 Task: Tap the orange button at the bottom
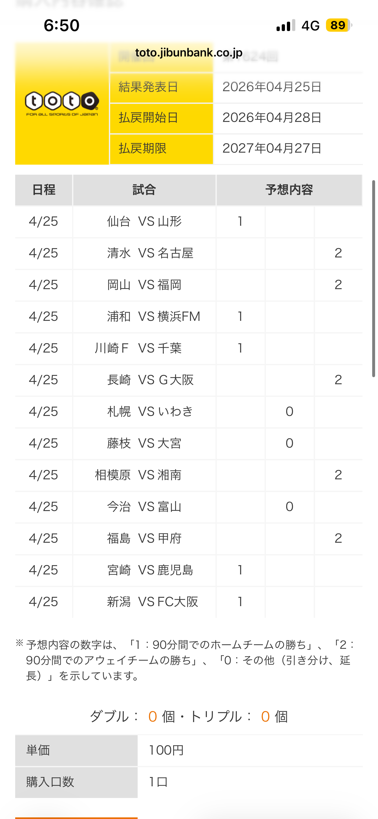[x=76, y=818]
